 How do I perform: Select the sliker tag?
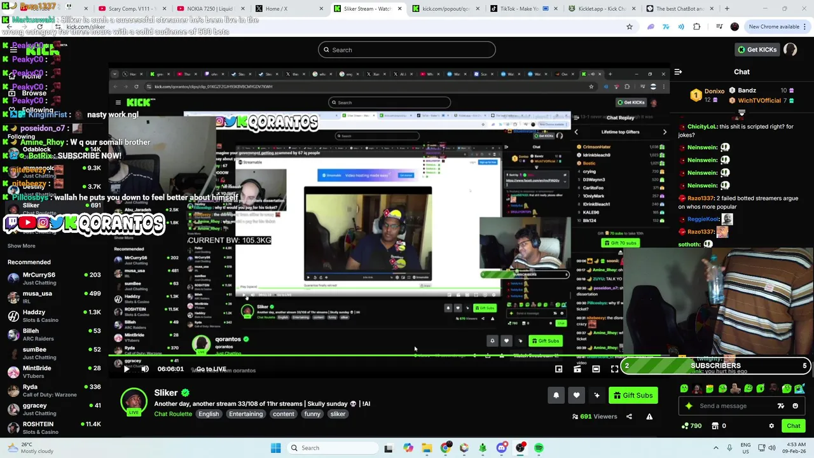[x=338, y=414]
